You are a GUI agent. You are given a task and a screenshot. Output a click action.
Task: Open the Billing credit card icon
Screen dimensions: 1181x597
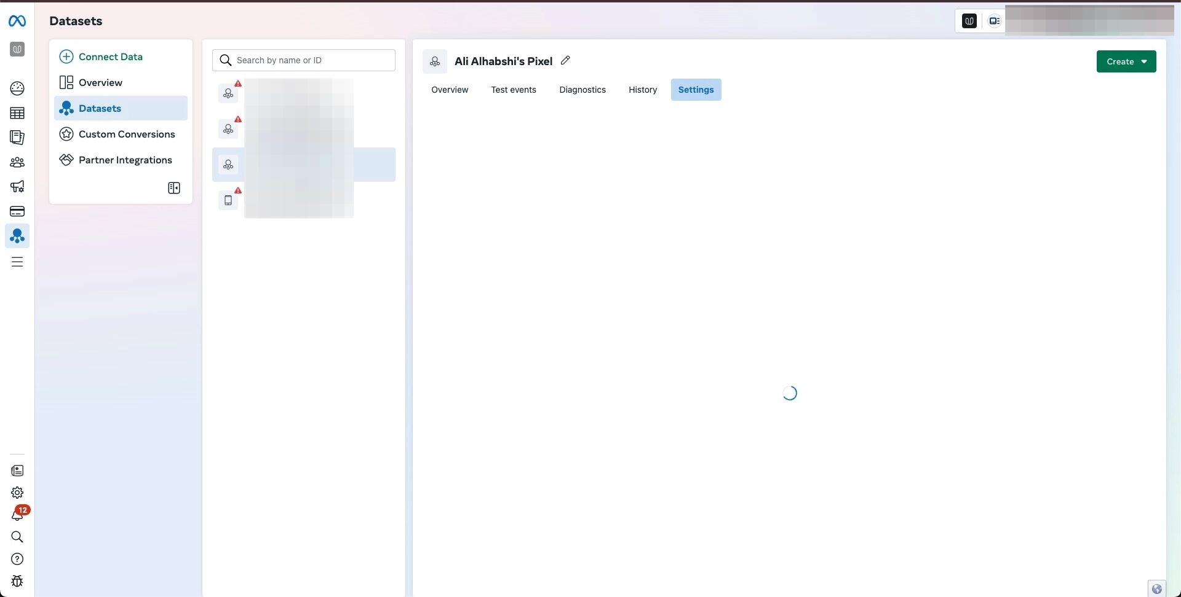coord(17,211)
